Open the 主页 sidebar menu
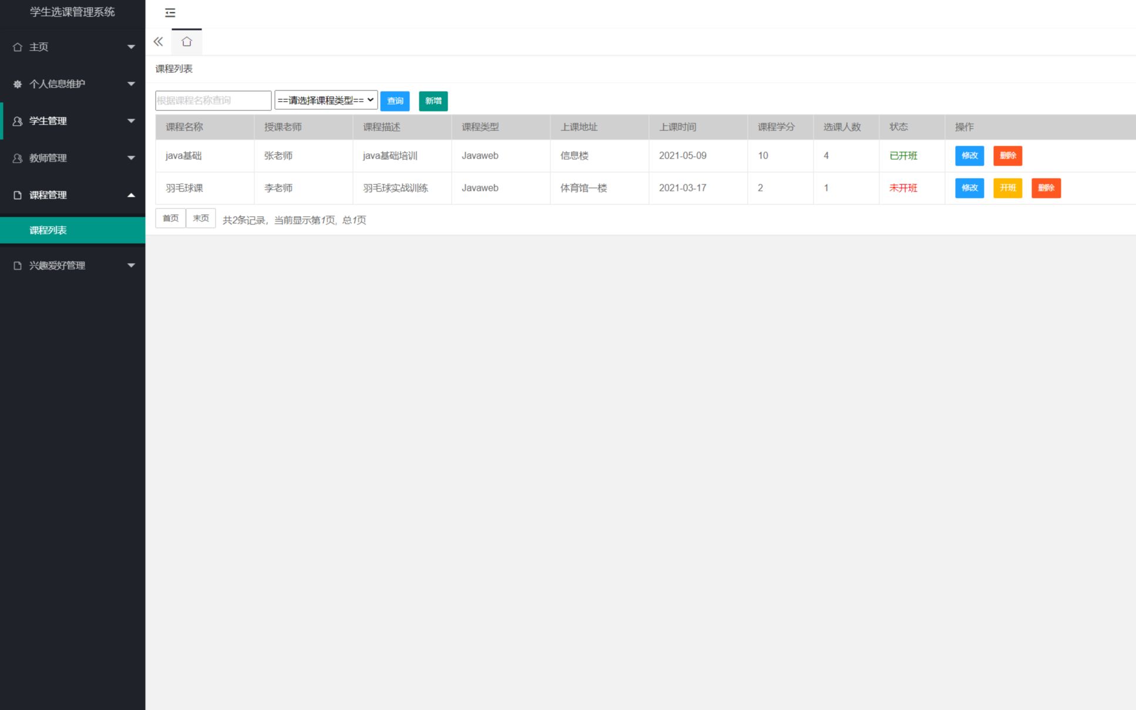 pyautogui.click(x=73, y=47)
